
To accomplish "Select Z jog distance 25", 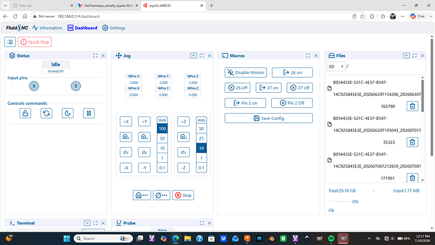I will point(201,138).
